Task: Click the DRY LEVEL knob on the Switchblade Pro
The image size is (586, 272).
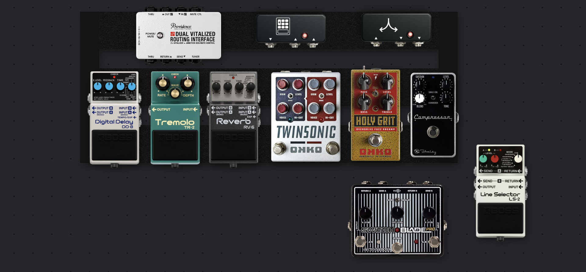Action: pyautogui.click(x=397, y=212)
